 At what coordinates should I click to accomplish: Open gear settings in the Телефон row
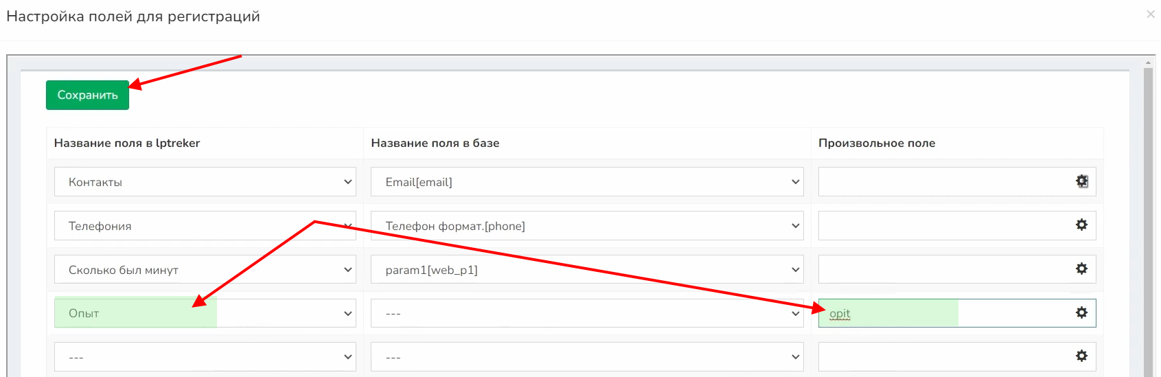(1081, 225)
